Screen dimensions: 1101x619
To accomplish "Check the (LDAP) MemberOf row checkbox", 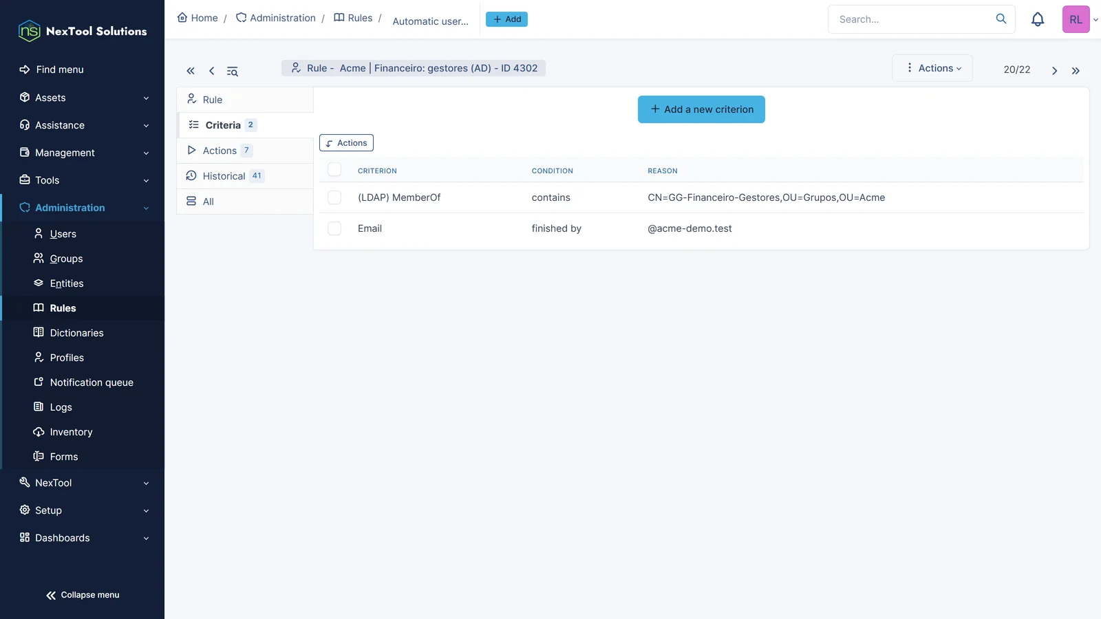I will coord(334,197).
